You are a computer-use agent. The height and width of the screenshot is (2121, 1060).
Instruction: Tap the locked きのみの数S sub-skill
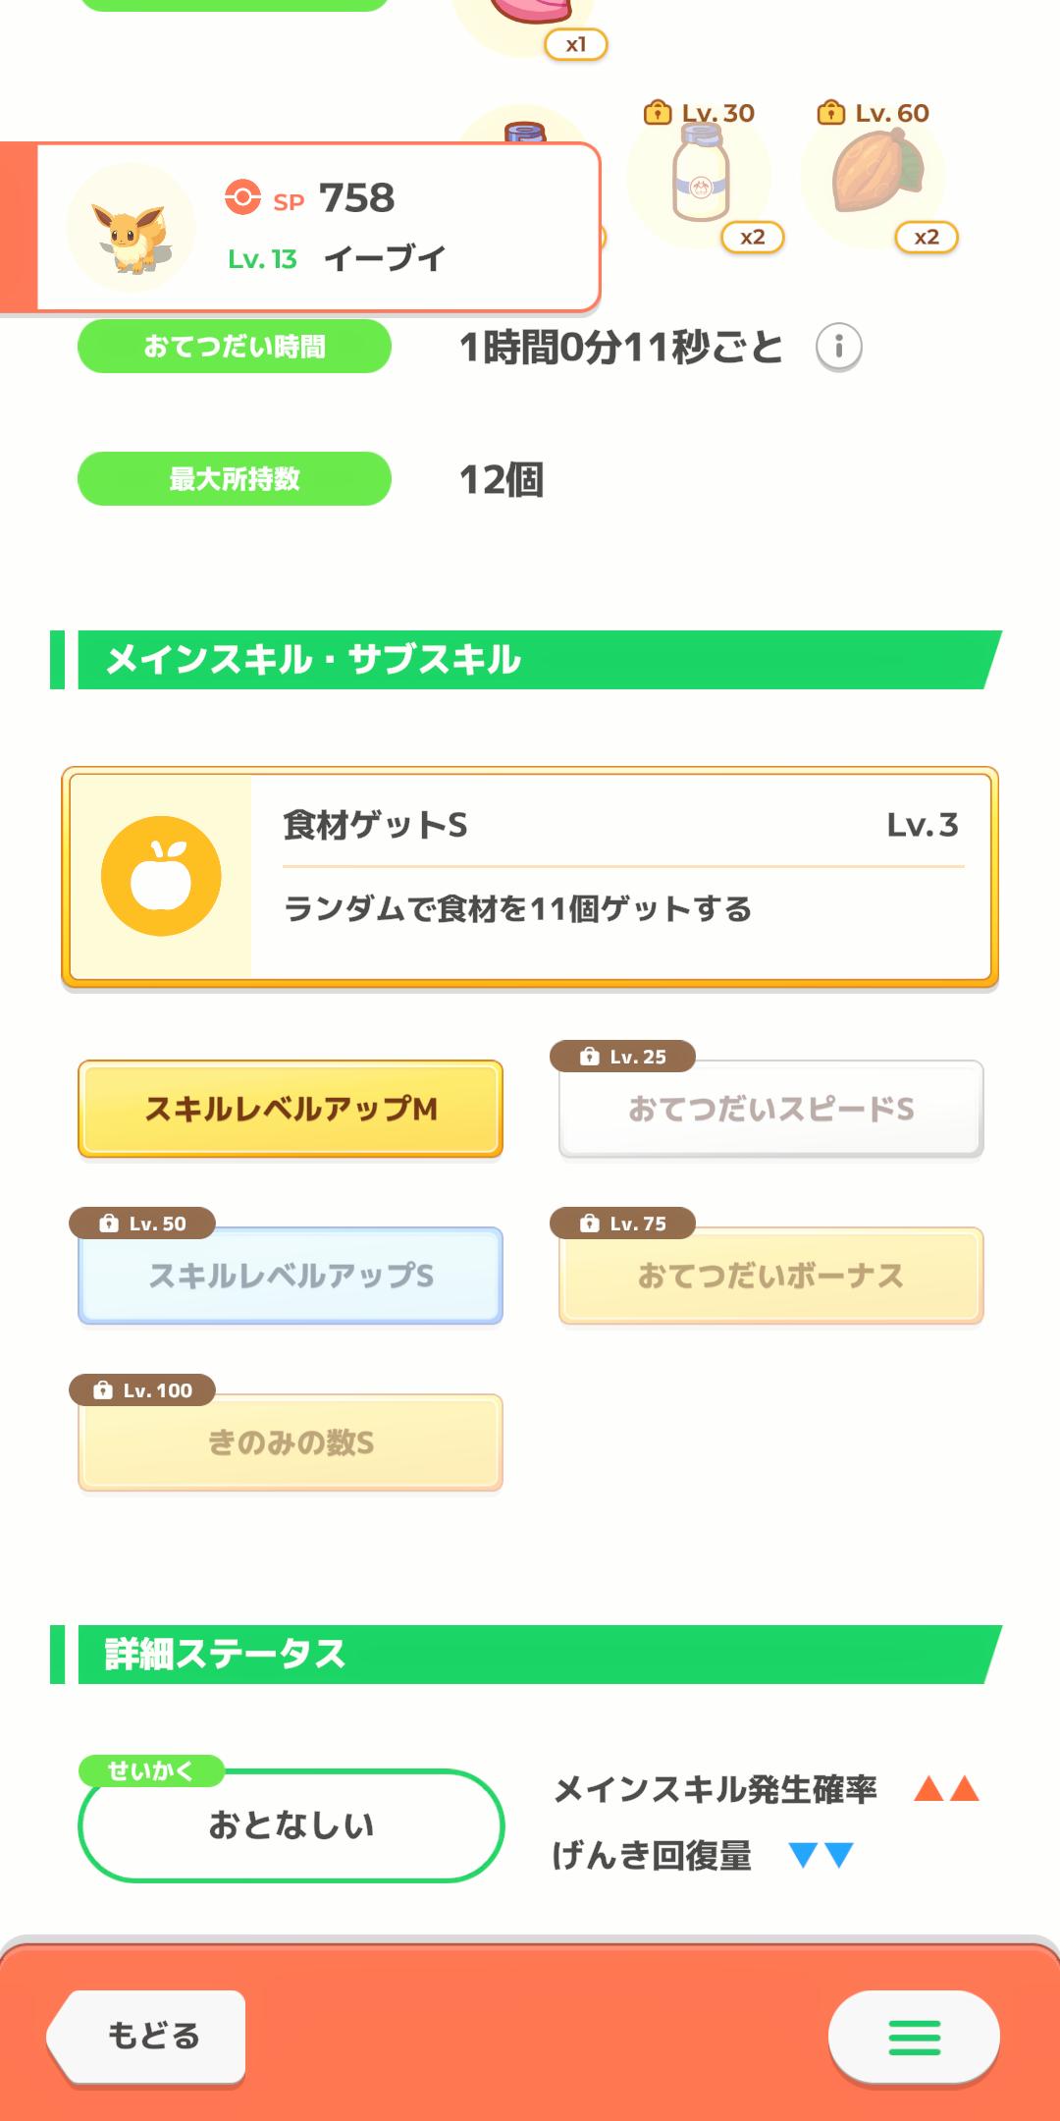coord(291,1442)
